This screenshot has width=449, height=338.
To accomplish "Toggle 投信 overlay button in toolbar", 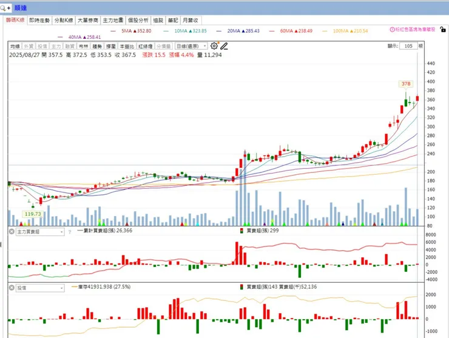I will point(42,46).
